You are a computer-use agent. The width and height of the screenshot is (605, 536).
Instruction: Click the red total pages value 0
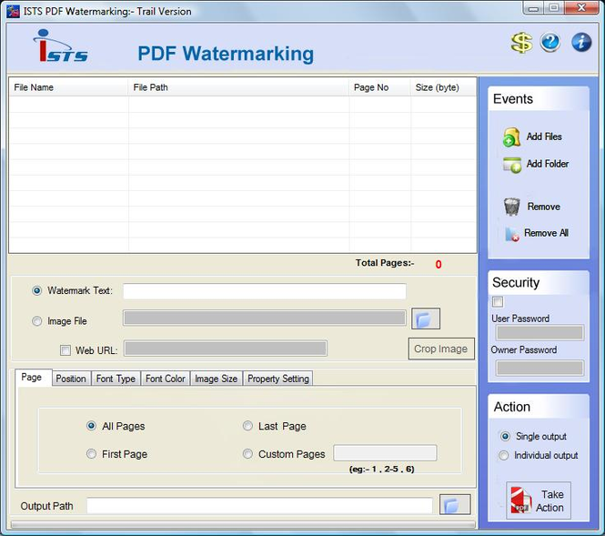(x=439, y=264)
